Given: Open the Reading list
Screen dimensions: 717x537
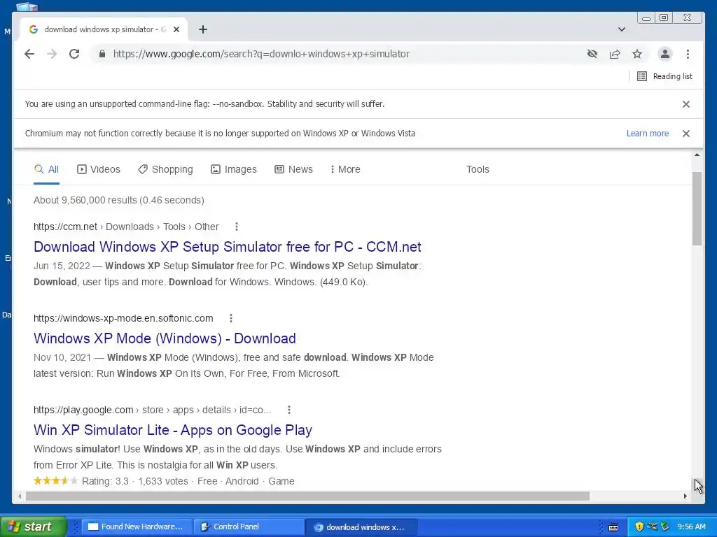Looking at the screenshot, I should coord(665,76).
